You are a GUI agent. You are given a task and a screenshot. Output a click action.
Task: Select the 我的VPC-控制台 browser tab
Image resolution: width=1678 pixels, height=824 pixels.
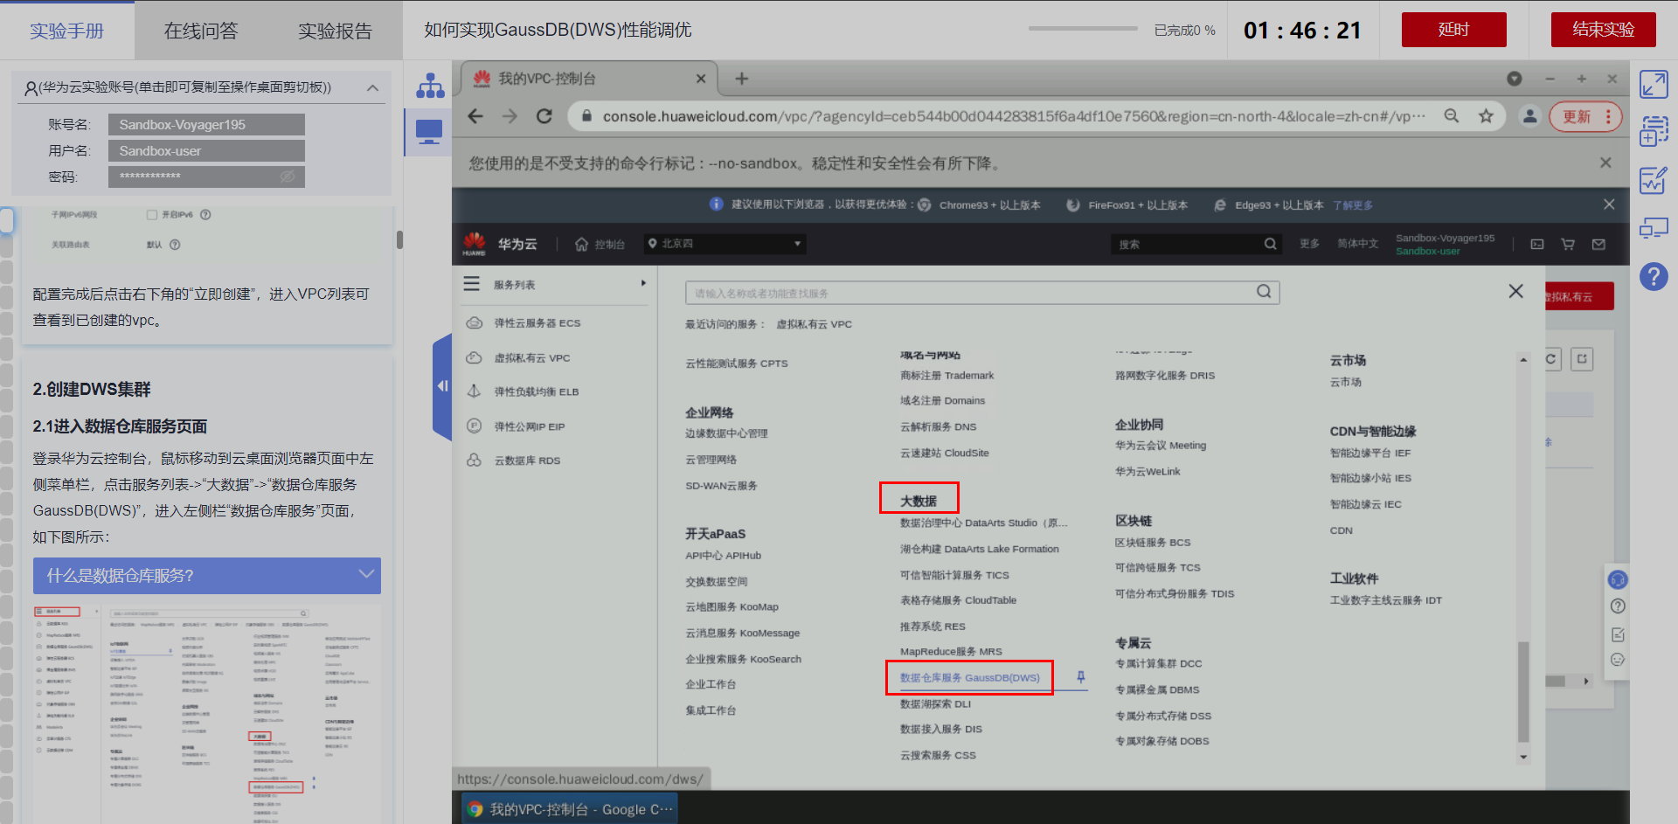pyautogui.click(x=587, y=79)
